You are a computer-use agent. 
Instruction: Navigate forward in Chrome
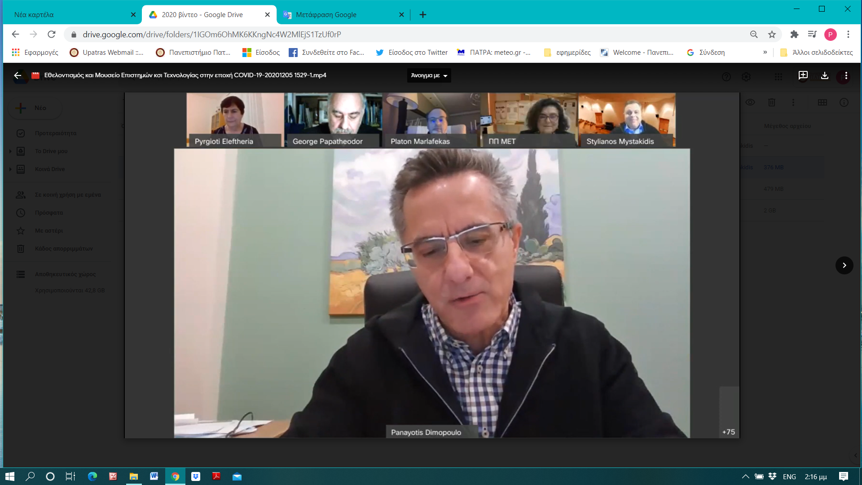33,34
